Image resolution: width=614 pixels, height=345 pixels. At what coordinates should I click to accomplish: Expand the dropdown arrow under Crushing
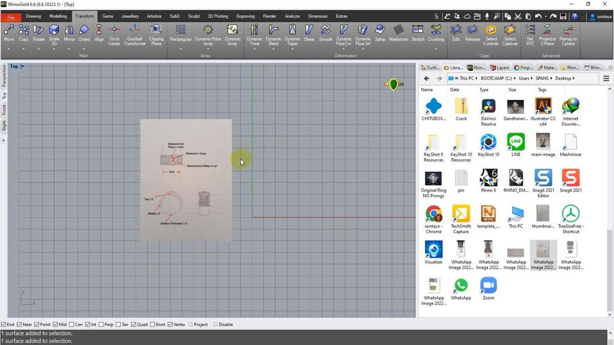(435, 49)
